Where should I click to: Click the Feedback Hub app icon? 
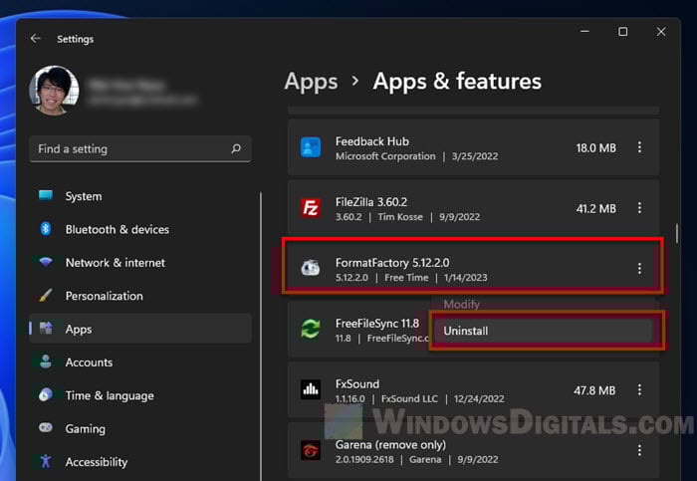coord(311,147)
